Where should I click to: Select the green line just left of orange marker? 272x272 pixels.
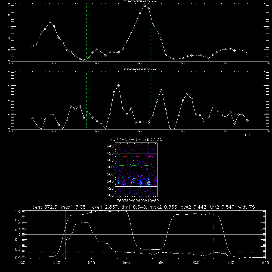131,234
